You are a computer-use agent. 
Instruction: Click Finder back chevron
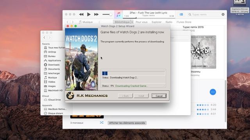(44, 37)
